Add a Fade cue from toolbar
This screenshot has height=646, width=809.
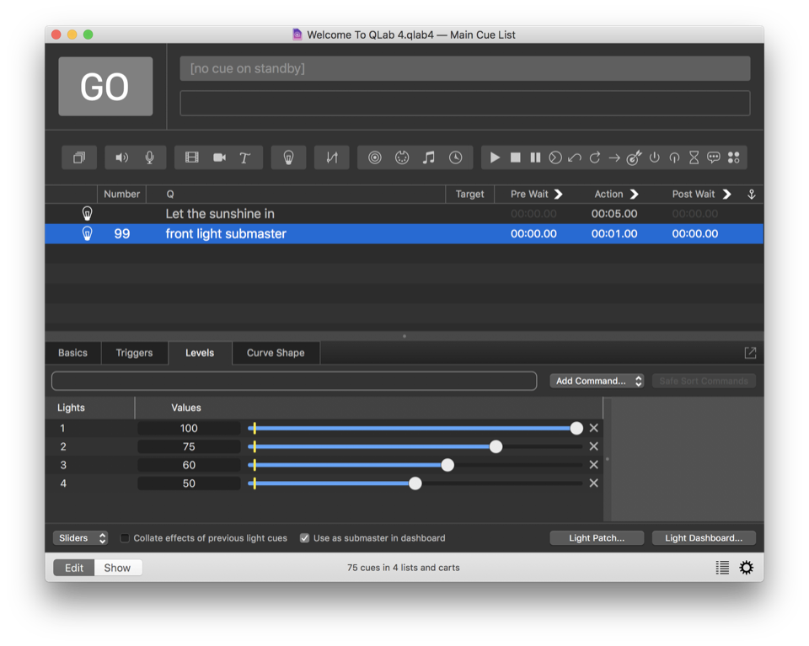click(331, 157)
